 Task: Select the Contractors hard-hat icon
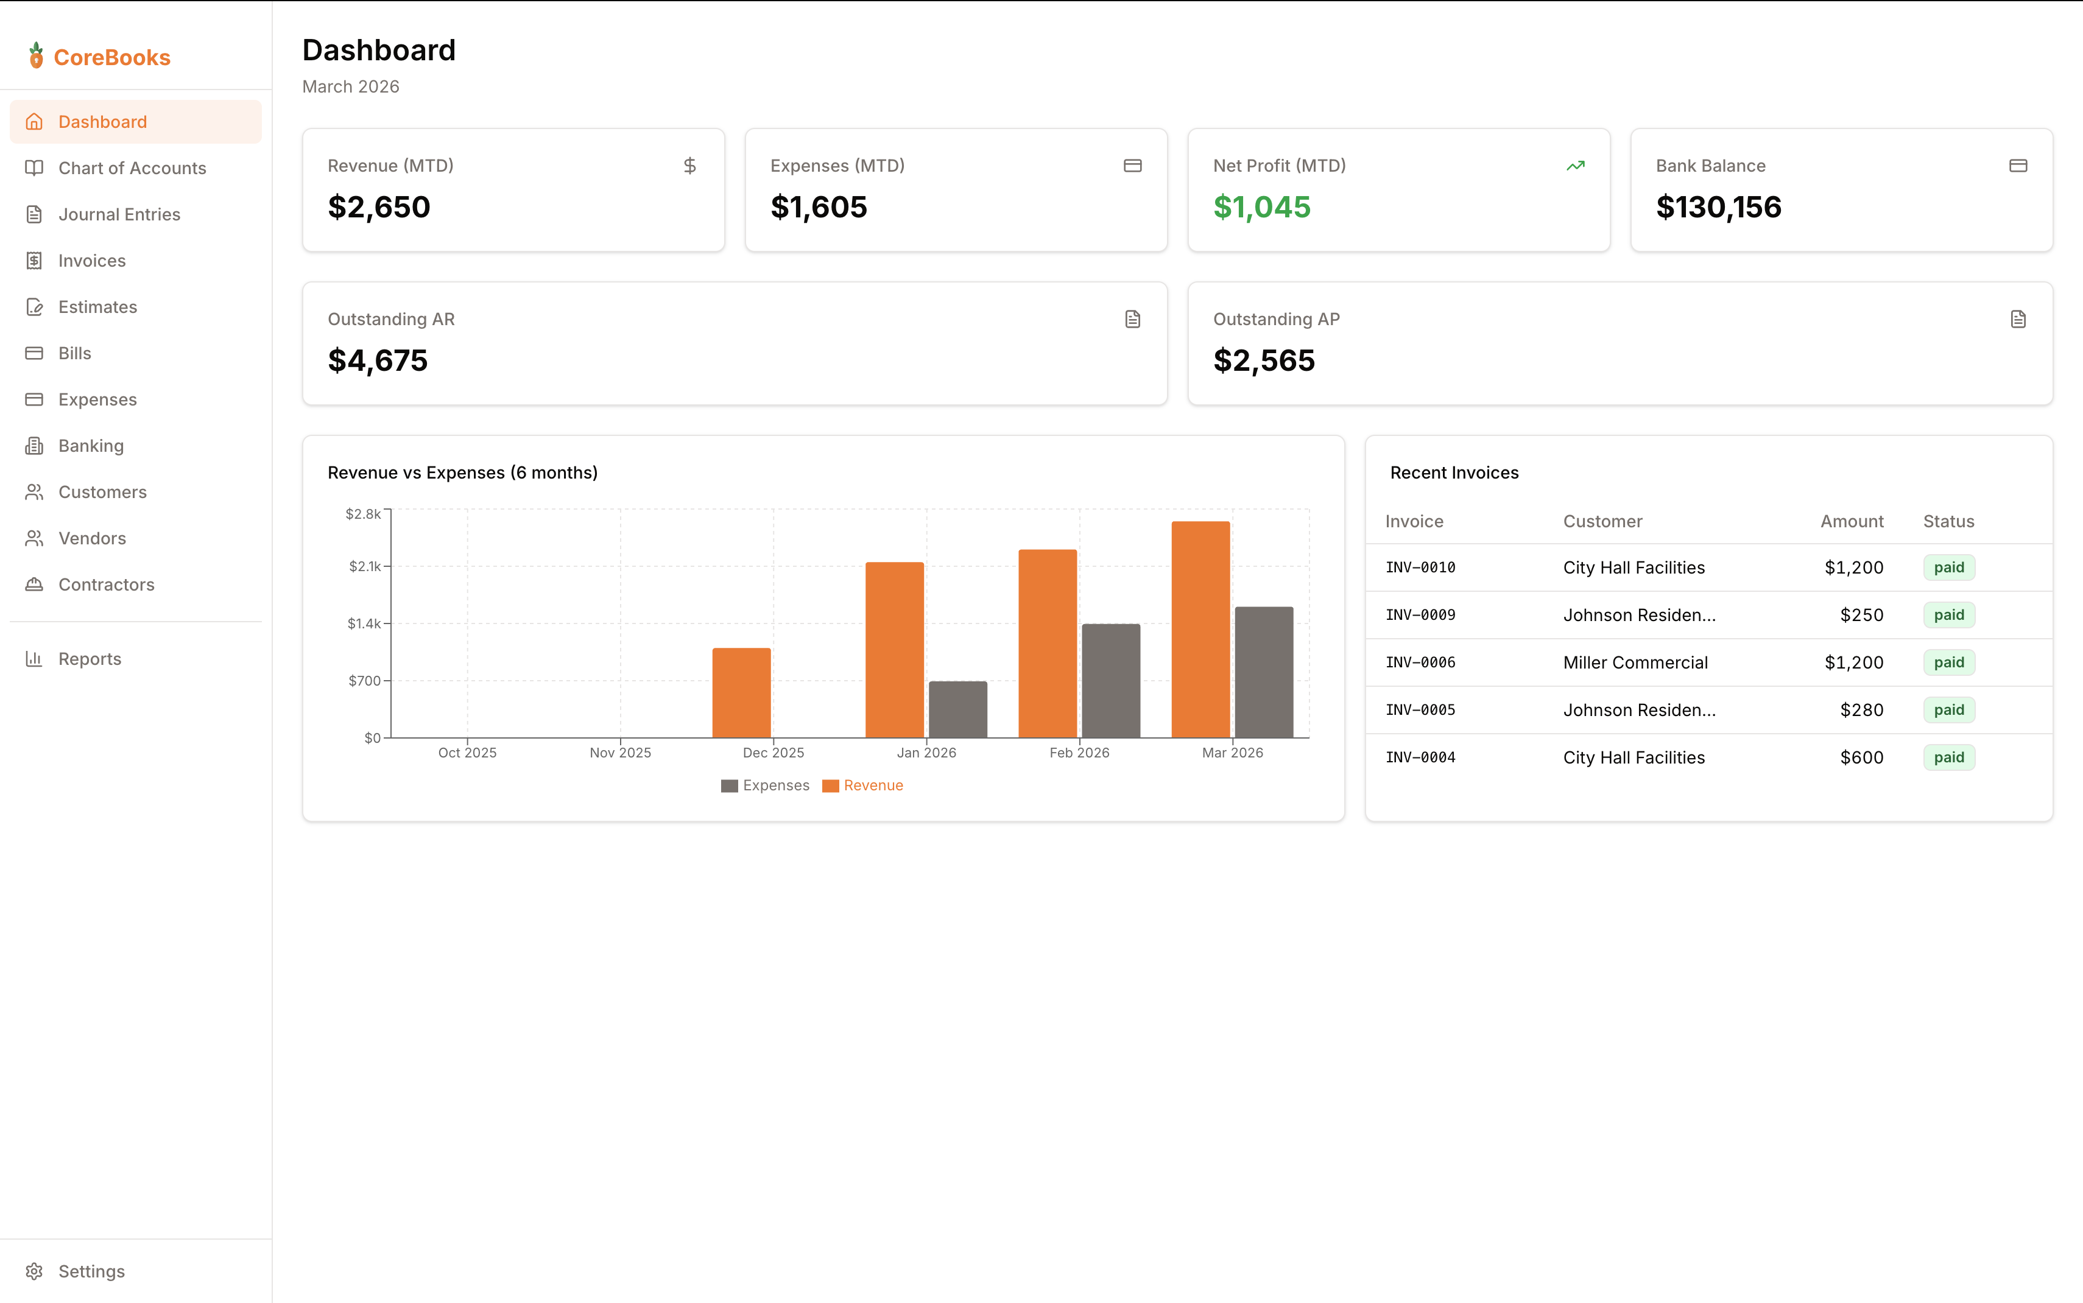click(x=35, y=585)
